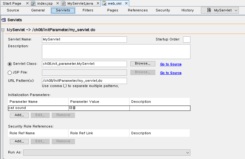
Task: Click Go to Source for JSP File
Action: [x=171, y=73]
